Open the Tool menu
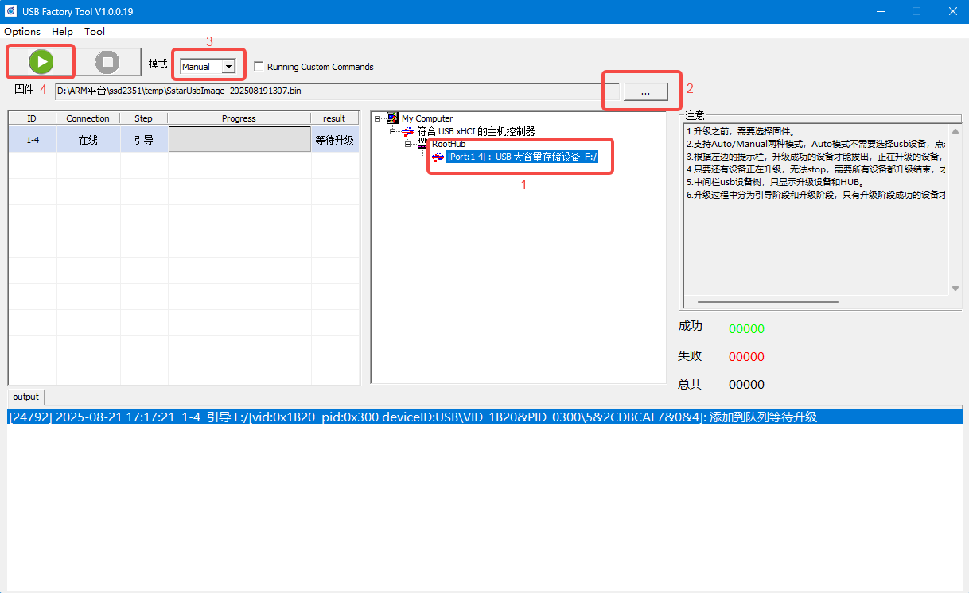Screen dimensions: 969x593 click(x=95, y=32)
